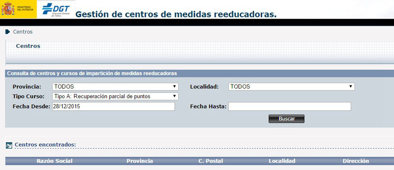Click the Fecha Desde label
This screenshot has width=394, height=170.
click(x=32, y=106)
